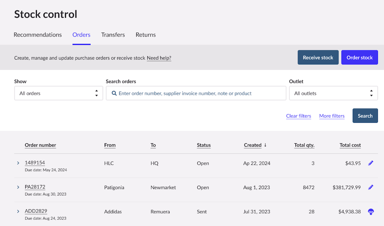Viewport: 384px width, 226px height.
Task: Switch to the Returns tab
Action: point(146,35)
